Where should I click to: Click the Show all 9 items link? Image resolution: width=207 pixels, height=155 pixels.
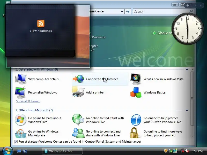pos(28,101)
